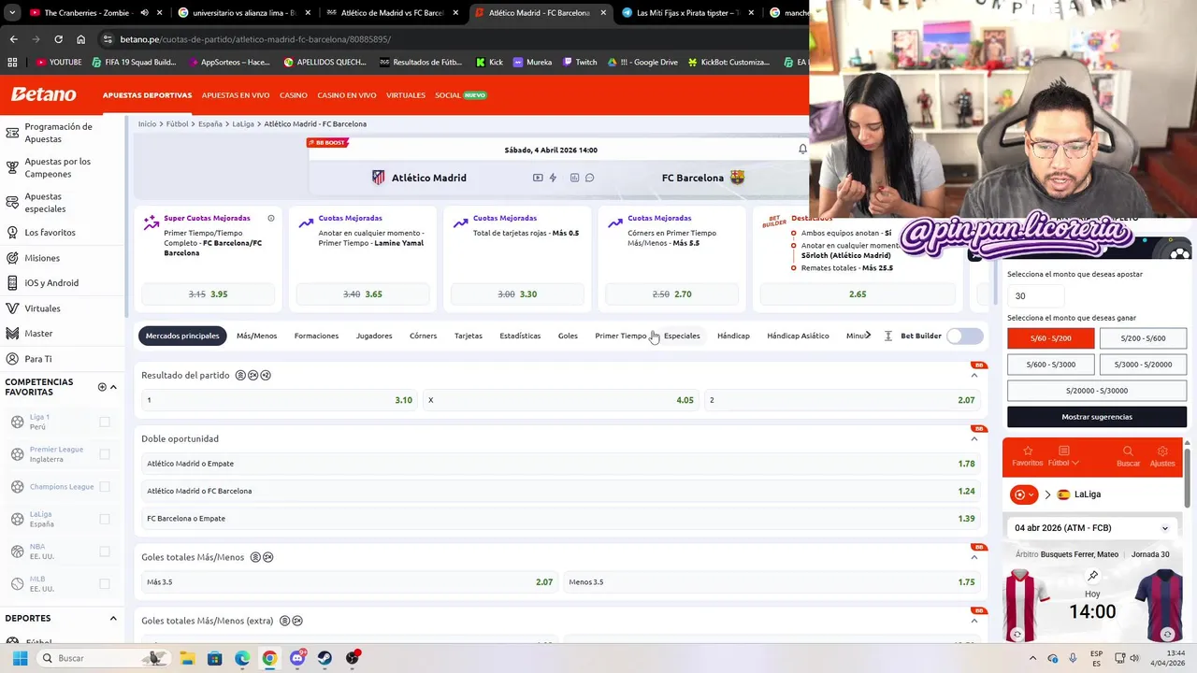Open the red sport selector dropdown beside LaLiga
1197x673 pixels.
click(1025, 494)
